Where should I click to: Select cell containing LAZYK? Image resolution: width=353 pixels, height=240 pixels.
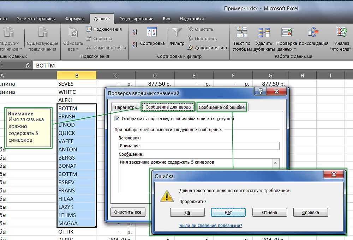tap(77, 207)
